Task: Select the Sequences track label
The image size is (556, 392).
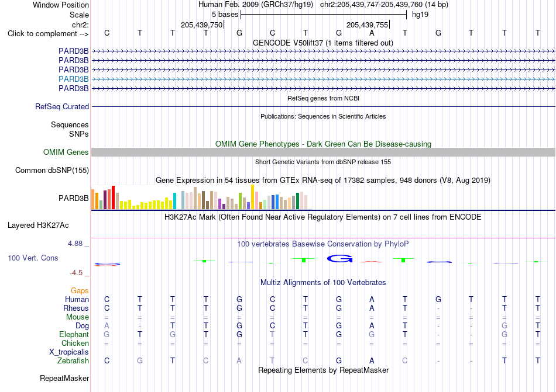Action: click(70, 124)
